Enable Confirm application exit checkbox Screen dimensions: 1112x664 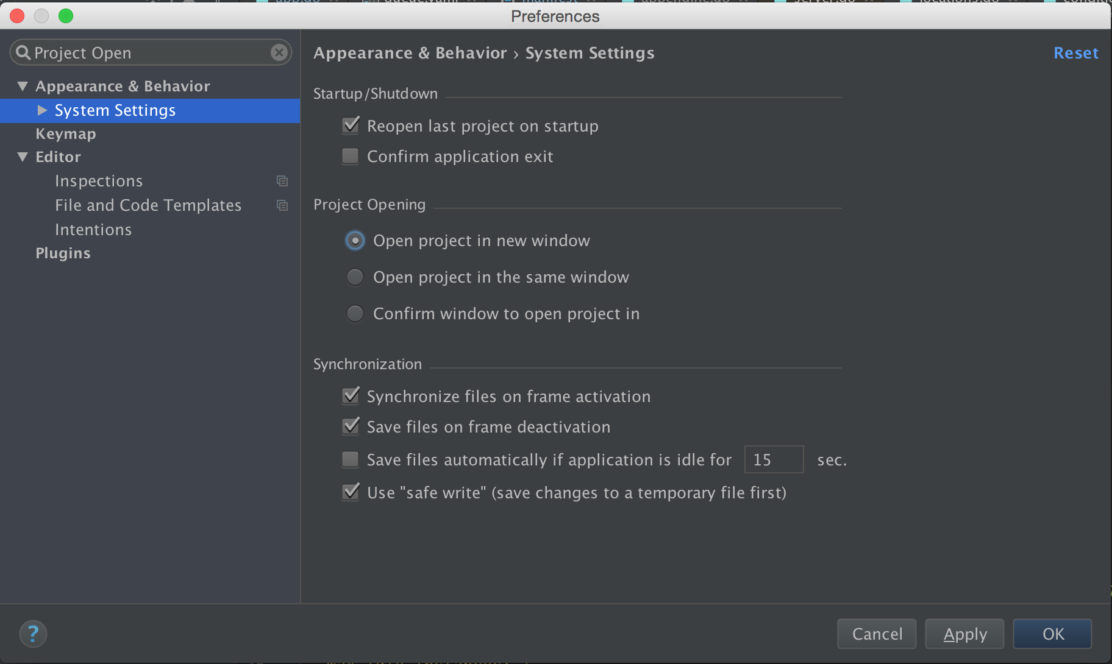point(351,157)
